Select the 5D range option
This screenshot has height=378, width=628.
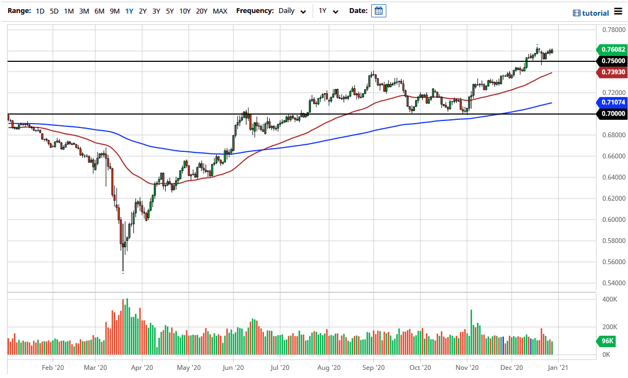[54, 10]
